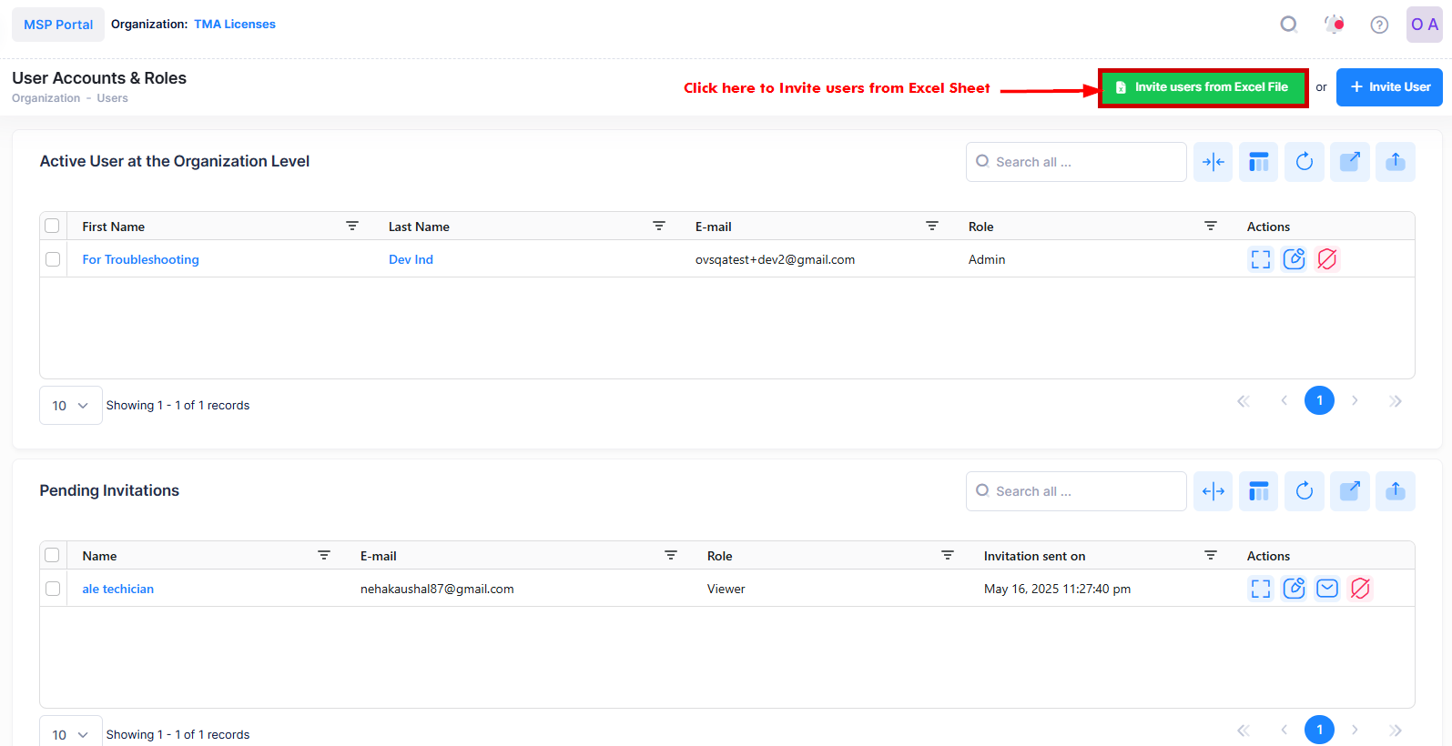1452x746 pixels.
Task: Select the For Troubleshooting user checkbox
Action: pos(53,259)
